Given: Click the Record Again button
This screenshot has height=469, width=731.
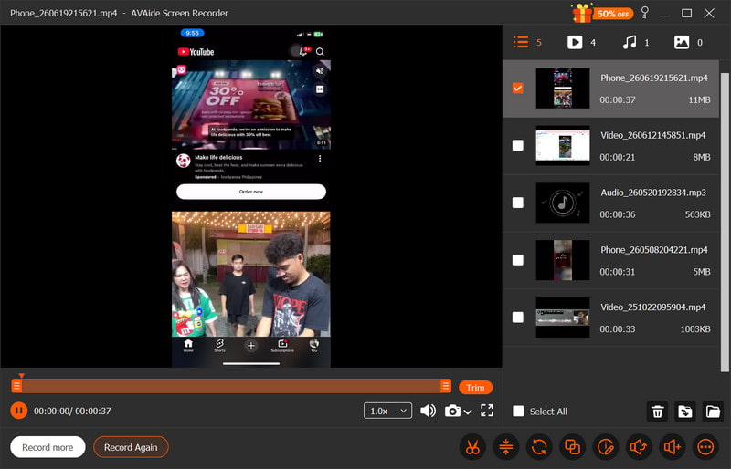Looking at the screenshot, I should [131, 447].
